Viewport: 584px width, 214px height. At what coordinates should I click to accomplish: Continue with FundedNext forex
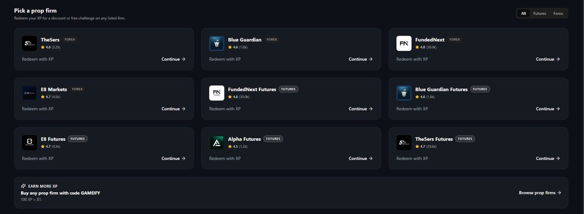[548, 59]
